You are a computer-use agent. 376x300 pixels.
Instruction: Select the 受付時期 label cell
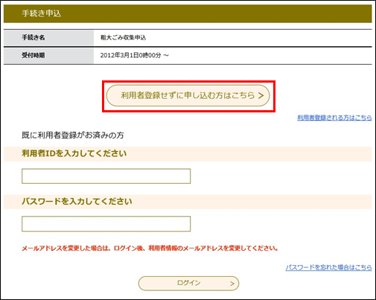pos(48,55)
